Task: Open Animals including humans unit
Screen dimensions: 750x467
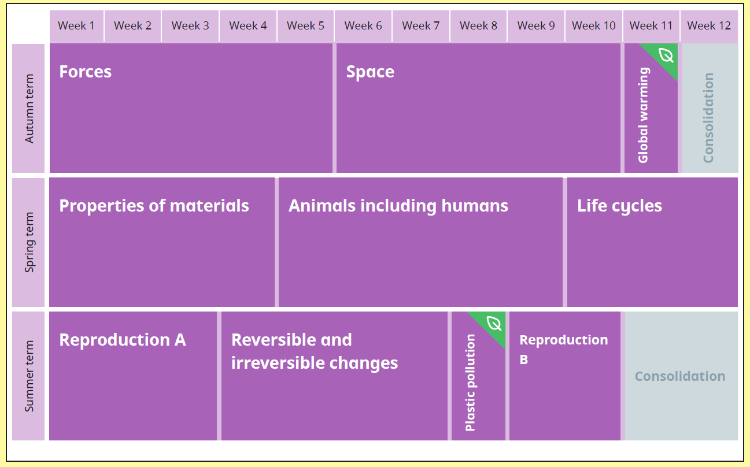Action: tap(420, 242)
